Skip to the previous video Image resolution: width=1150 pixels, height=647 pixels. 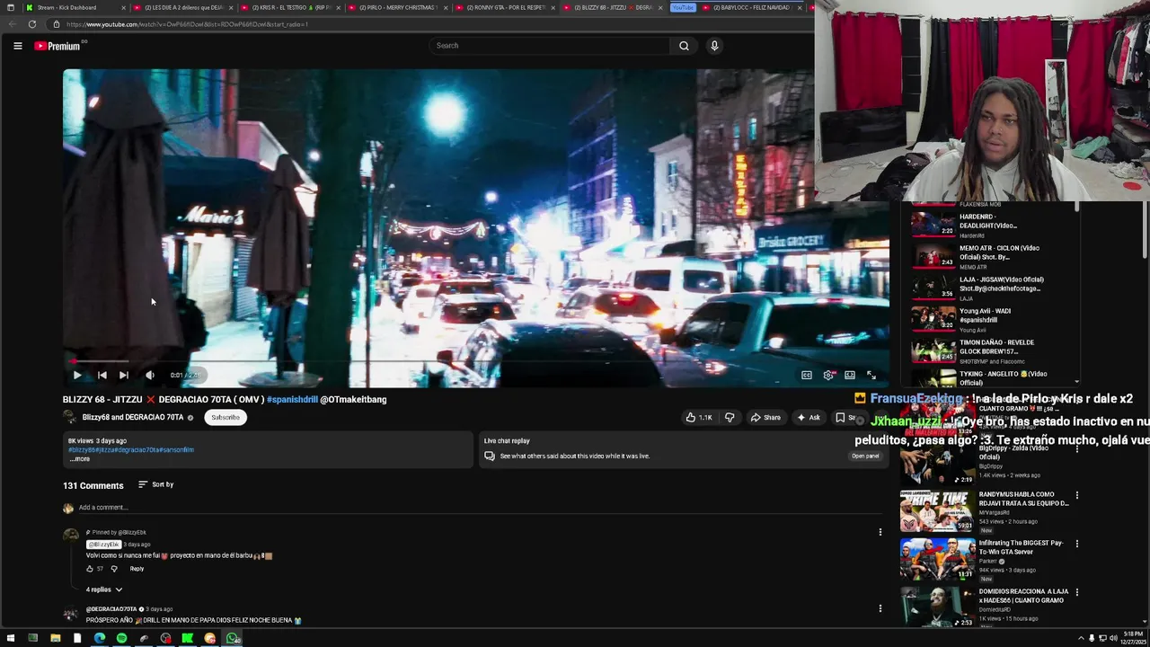102,376
